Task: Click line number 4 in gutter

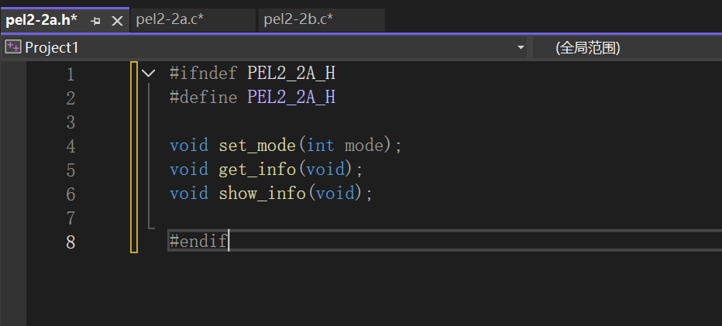Action: [70, 146]
